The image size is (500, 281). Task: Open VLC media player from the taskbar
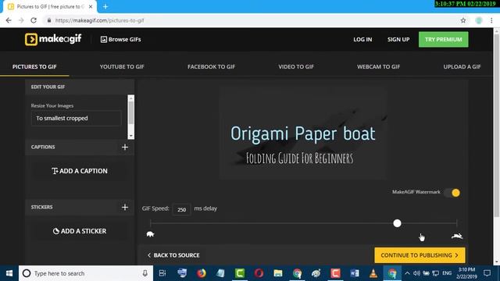point(373,273)
